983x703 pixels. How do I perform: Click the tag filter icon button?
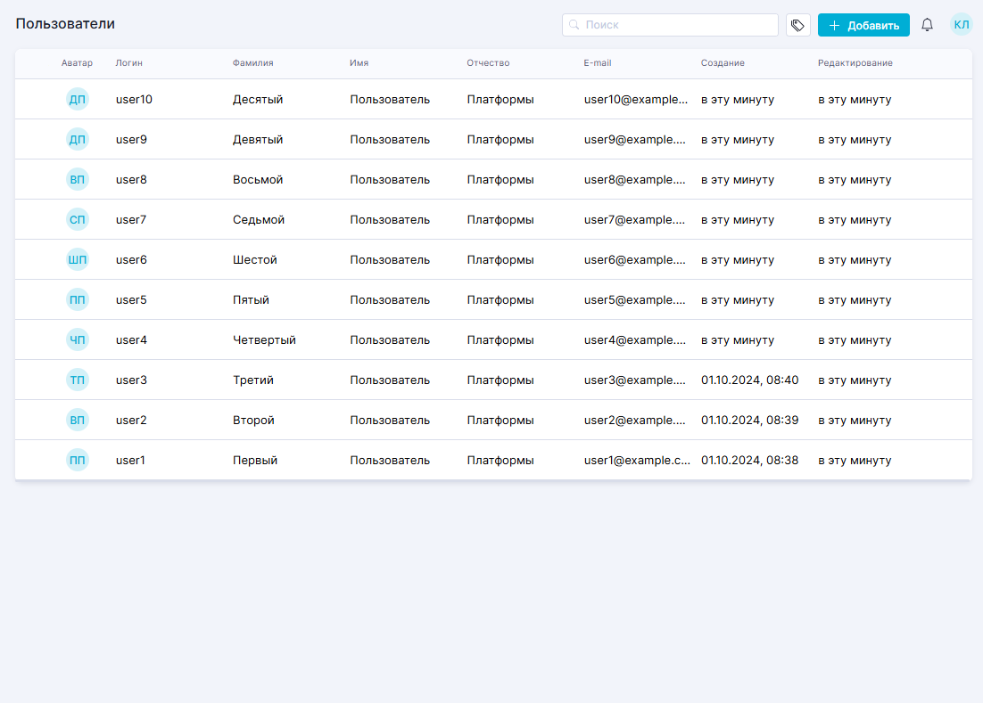pyautogui.click(x=797, y=25)
